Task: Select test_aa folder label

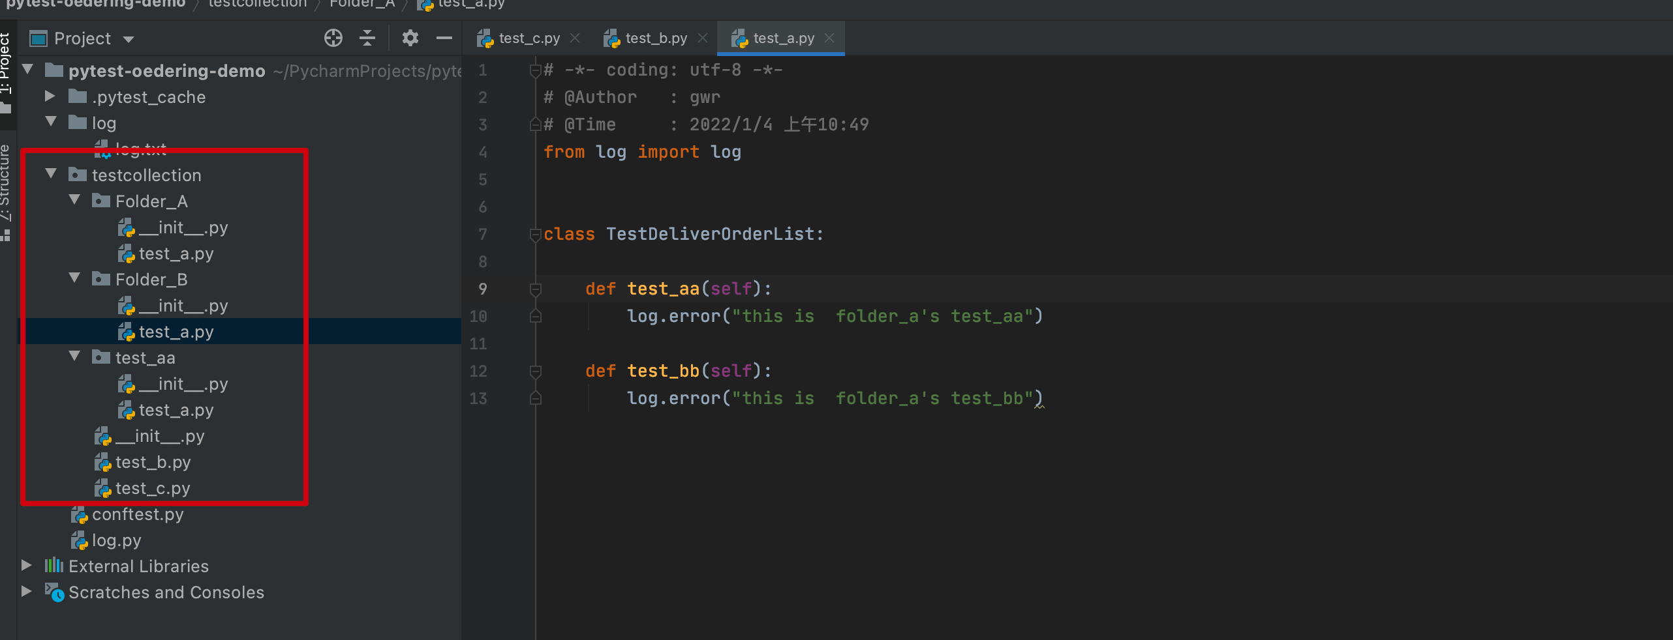Action: (145, 358)
